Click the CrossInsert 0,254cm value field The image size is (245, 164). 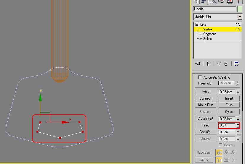[227, 118]
